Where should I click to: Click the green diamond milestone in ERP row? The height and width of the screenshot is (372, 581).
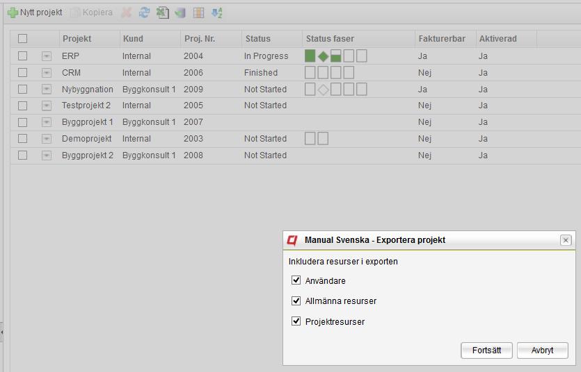(323, 56)
